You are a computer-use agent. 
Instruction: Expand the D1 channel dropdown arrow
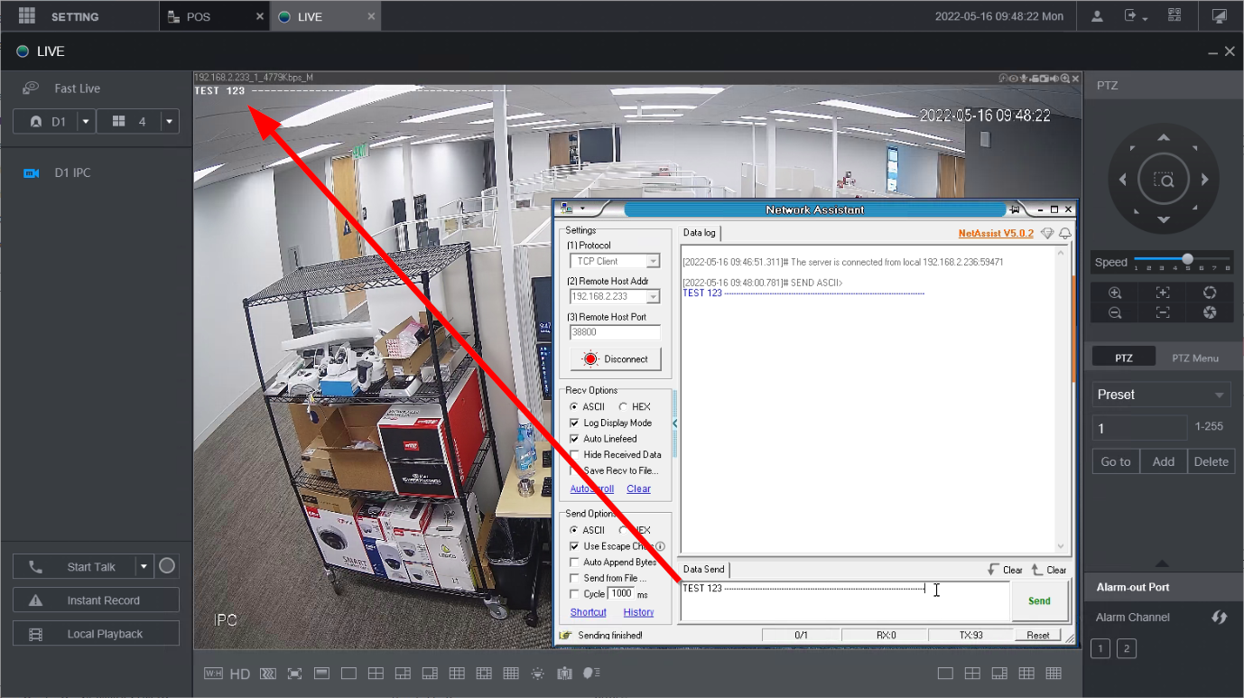86,122
